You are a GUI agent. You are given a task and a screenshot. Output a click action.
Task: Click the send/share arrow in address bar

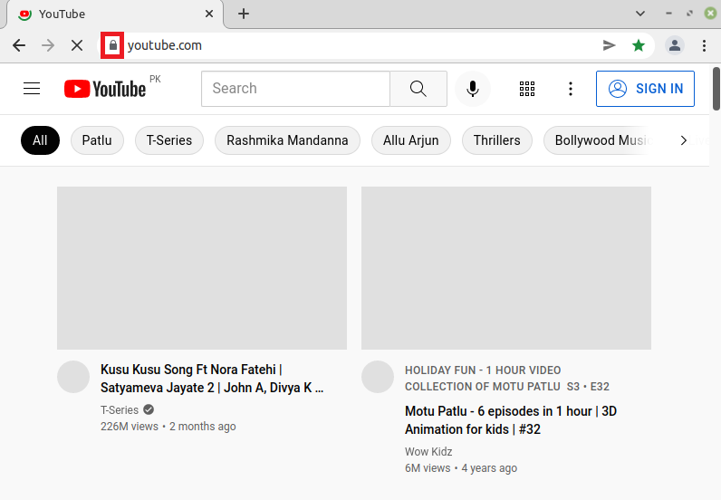[610, 45]
